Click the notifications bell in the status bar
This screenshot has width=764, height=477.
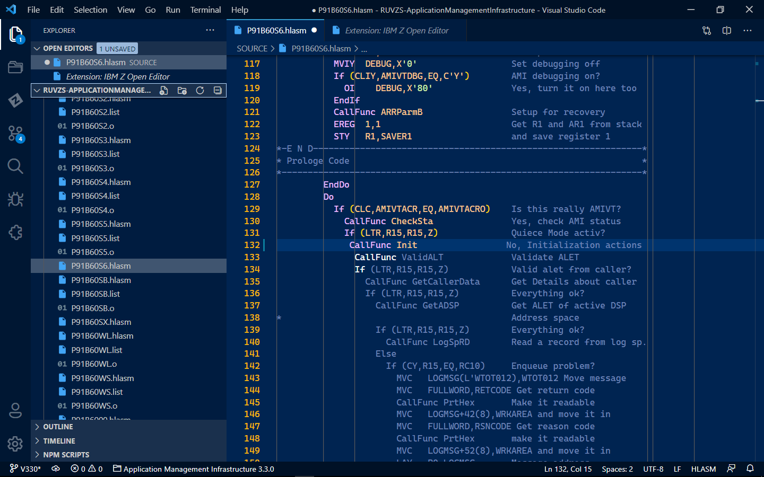pos(750,469)
